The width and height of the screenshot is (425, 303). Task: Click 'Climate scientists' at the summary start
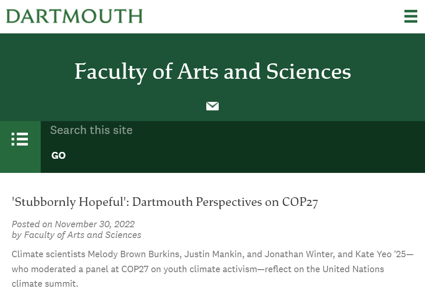pos(48,255)
